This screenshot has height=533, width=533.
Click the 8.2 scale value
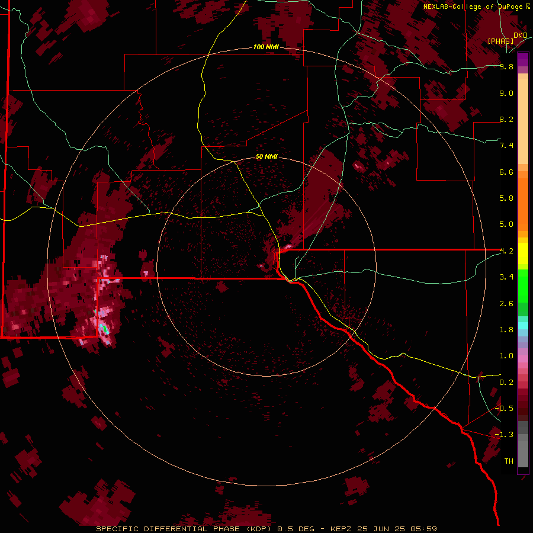506,119
